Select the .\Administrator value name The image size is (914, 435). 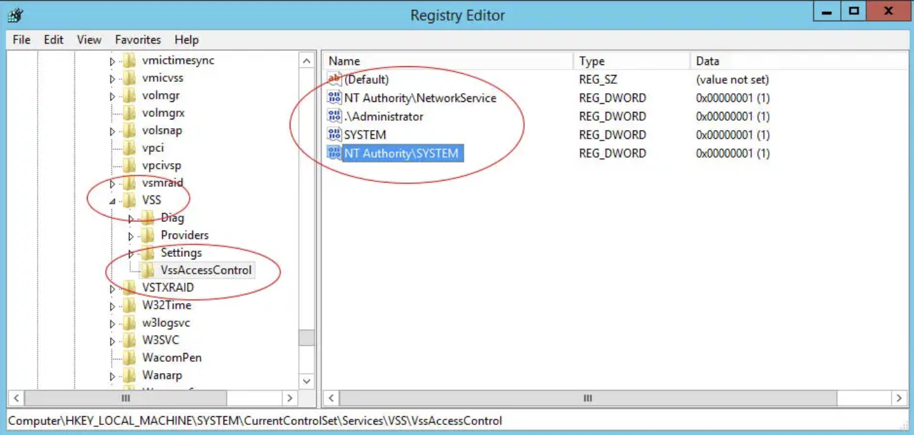[x=384, y=116]
